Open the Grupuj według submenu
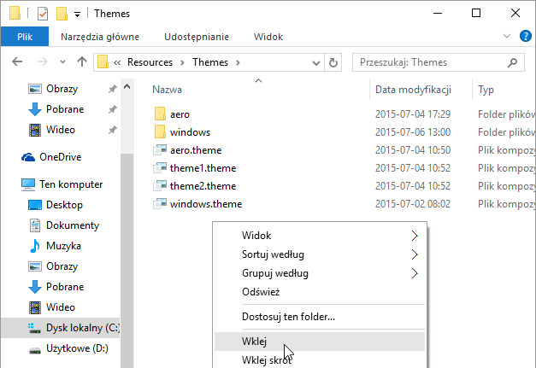This screenshot has width=536, height=368. tap(320, 273)
